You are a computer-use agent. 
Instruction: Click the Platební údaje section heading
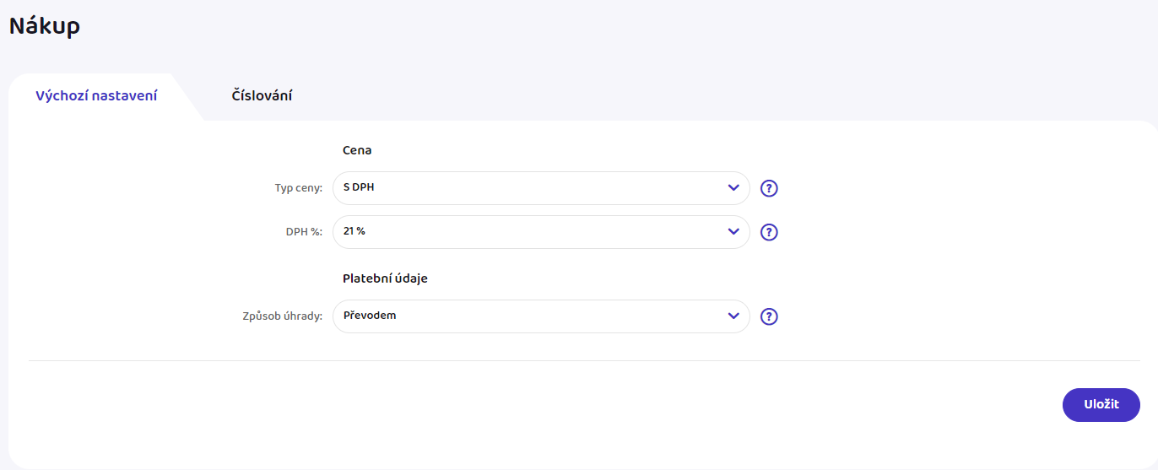(x=385, y=278)
